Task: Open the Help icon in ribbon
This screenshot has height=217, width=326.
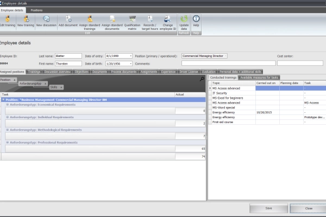Action: [x=196, y=20]
